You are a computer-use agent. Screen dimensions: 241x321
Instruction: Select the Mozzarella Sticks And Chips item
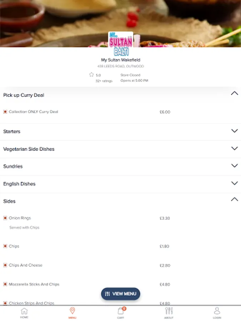34,284
